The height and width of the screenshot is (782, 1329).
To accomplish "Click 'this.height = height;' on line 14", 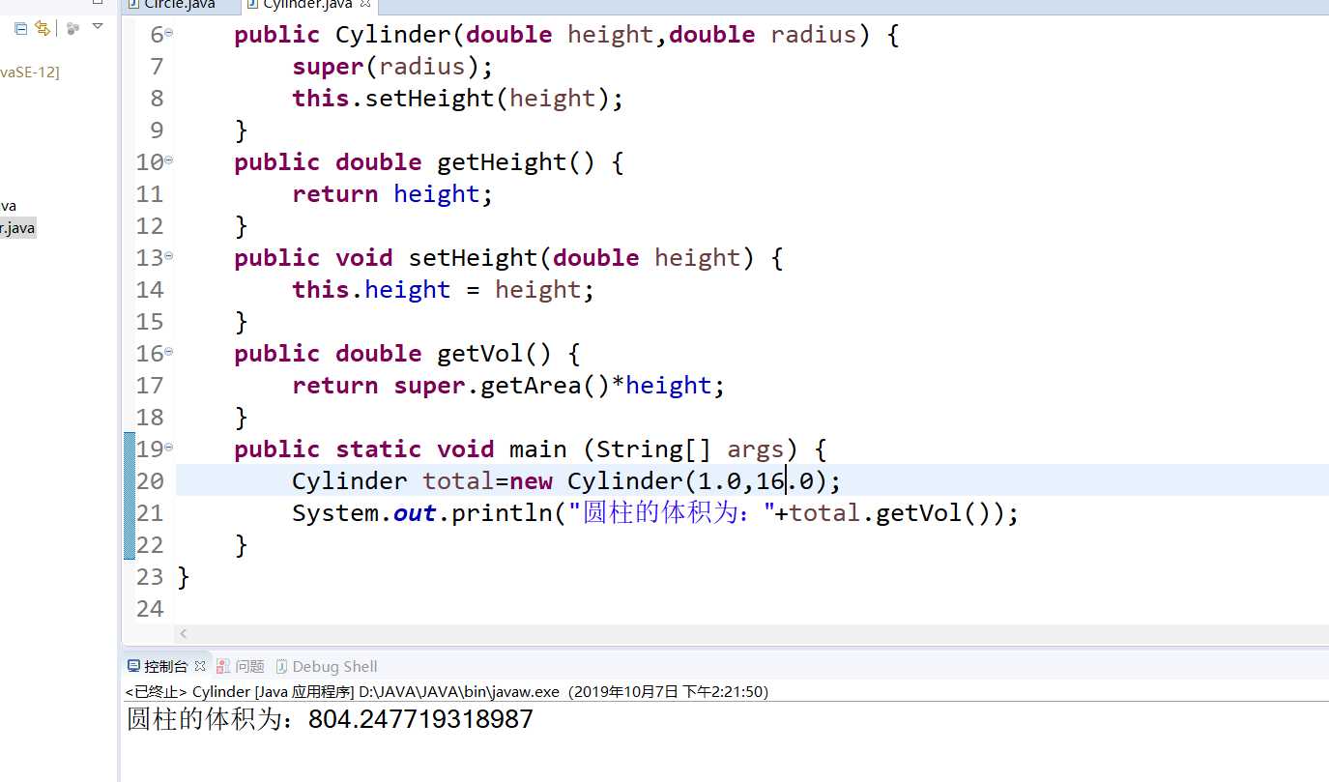I will click(444, 290).
